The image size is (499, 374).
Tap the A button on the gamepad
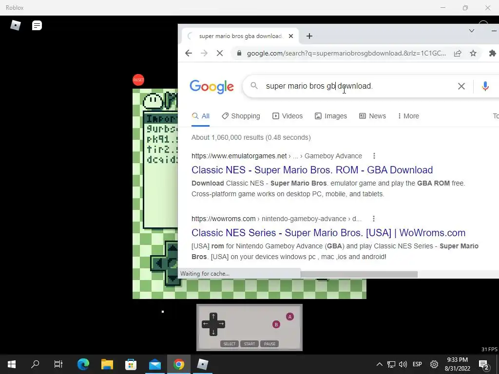pos(289,317)
